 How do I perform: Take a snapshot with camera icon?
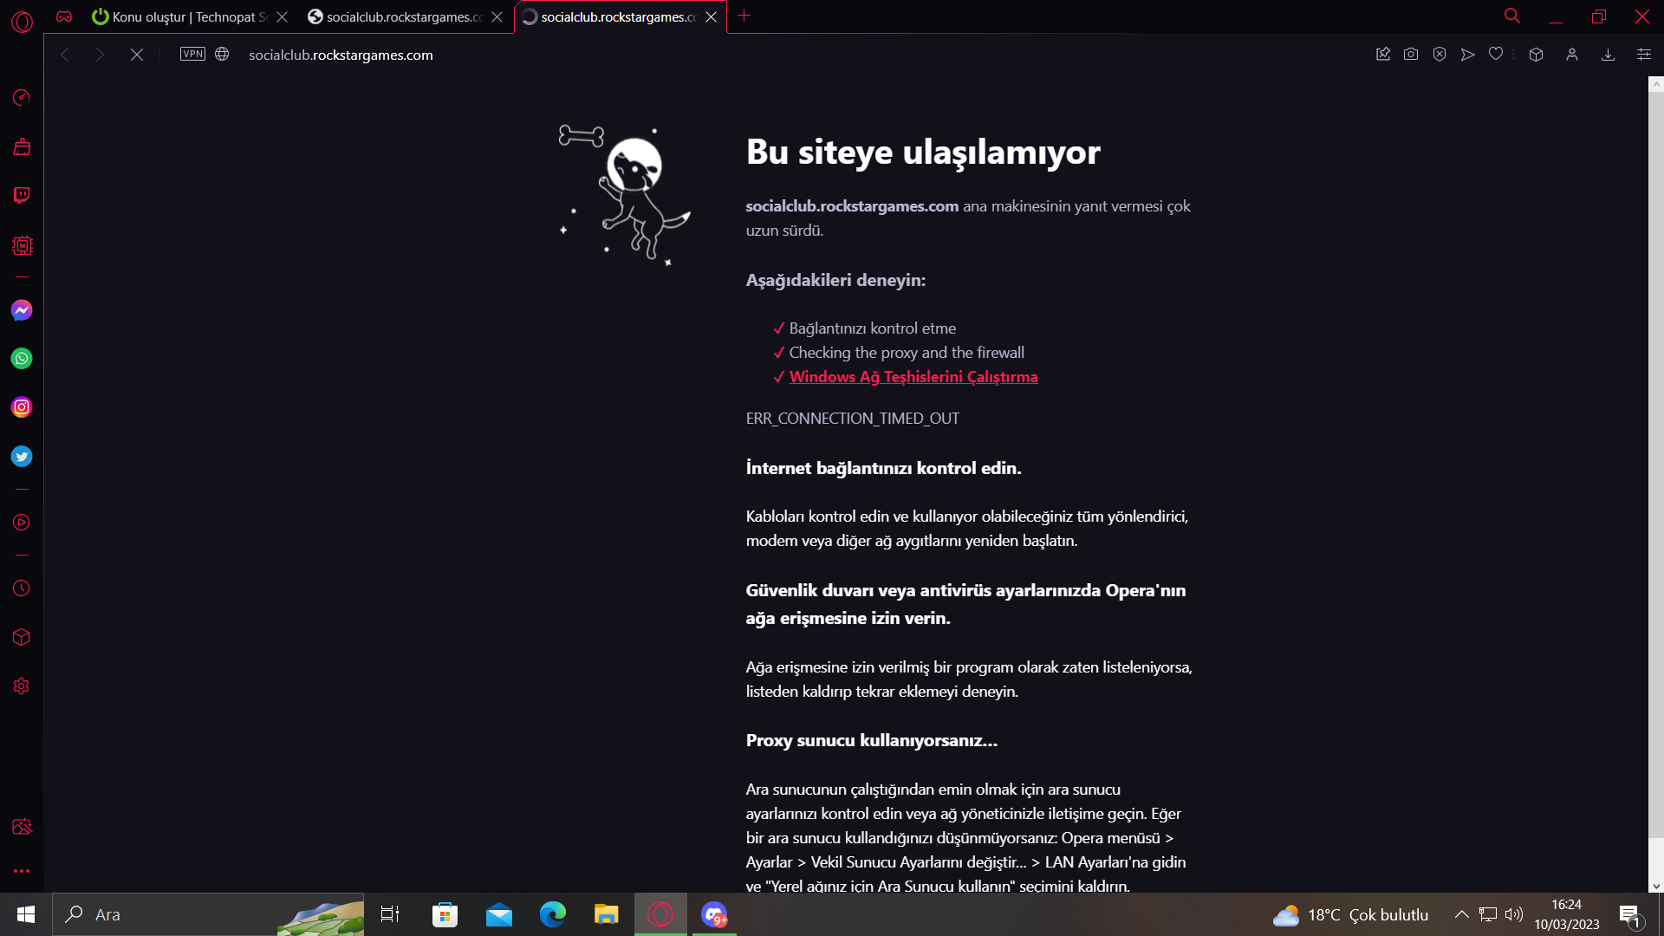pyautogui.click(x=1411, y=55)
